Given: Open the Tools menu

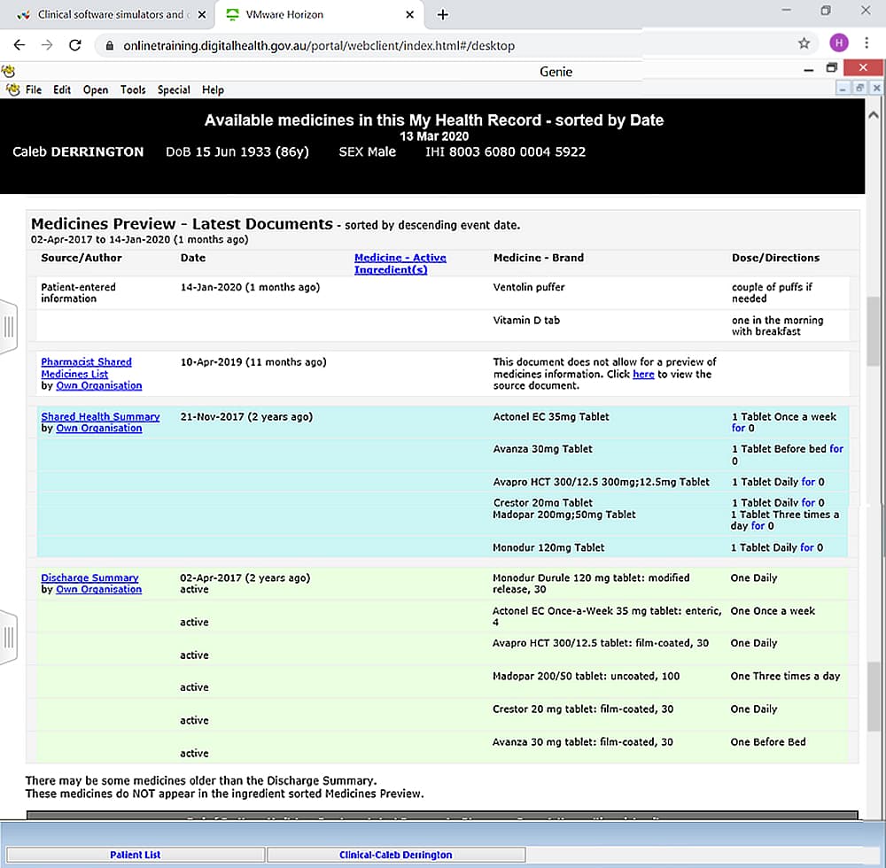Looking at the screenshot, I should [x=133, y=89].
